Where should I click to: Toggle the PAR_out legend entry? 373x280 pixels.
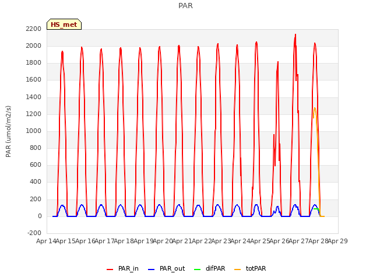[167, 268]
